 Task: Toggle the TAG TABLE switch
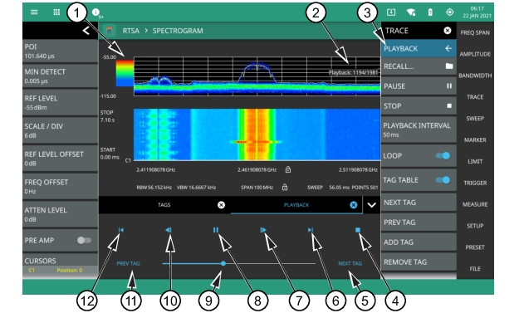point(443,180)
